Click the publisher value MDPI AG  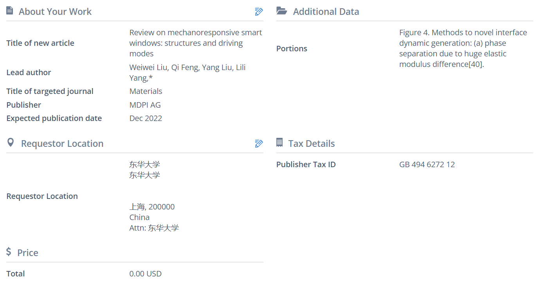(145, 105)
